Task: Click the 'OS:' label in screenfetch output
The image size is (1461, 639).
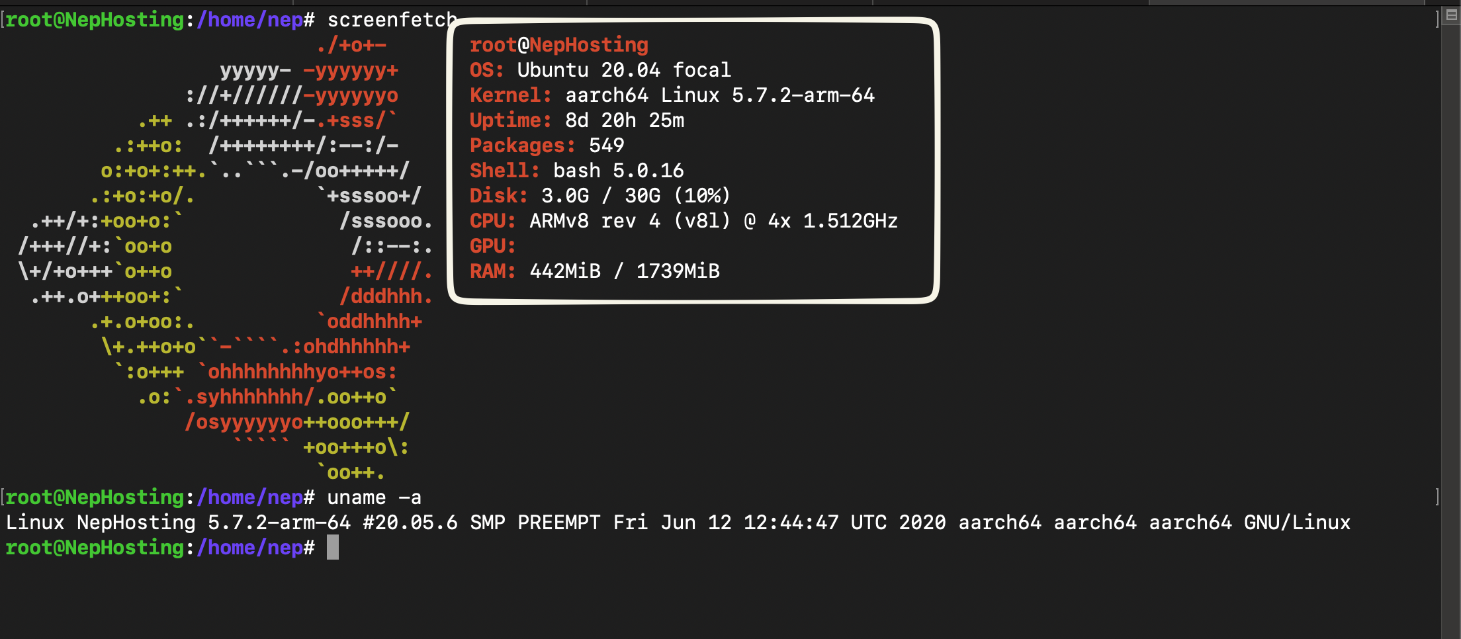Action: coord(486,70)
